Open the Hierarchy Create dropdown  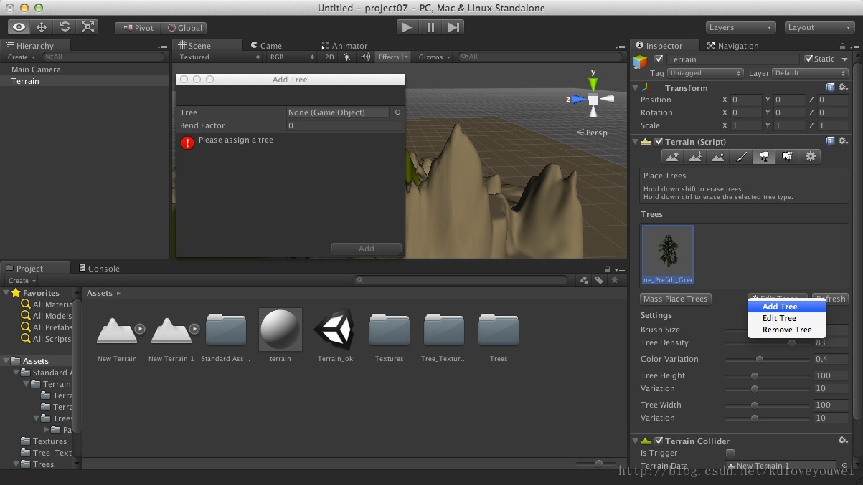[x=21, y=57]
